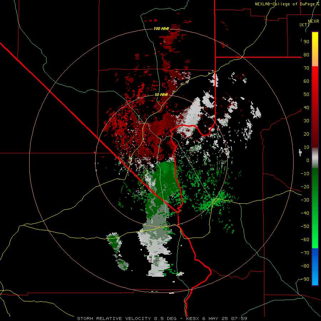Click the "-40" value on velocity scale

click(x=305, y=213)
